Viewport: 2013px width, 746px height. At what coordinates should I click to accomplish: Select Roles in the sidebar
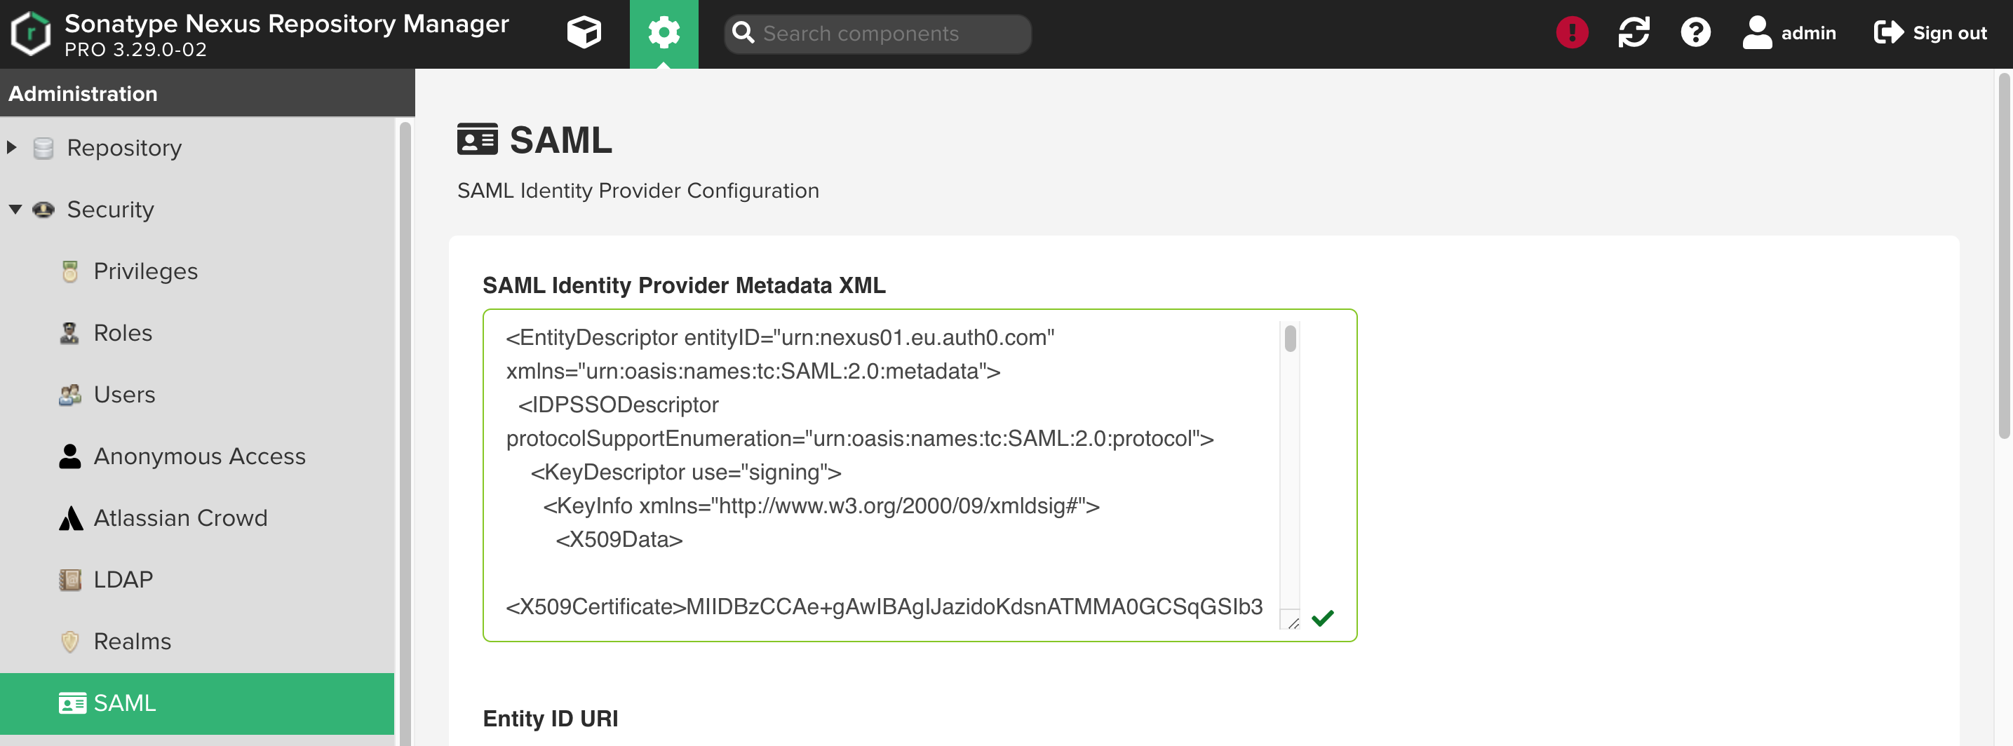click(123, 333)
